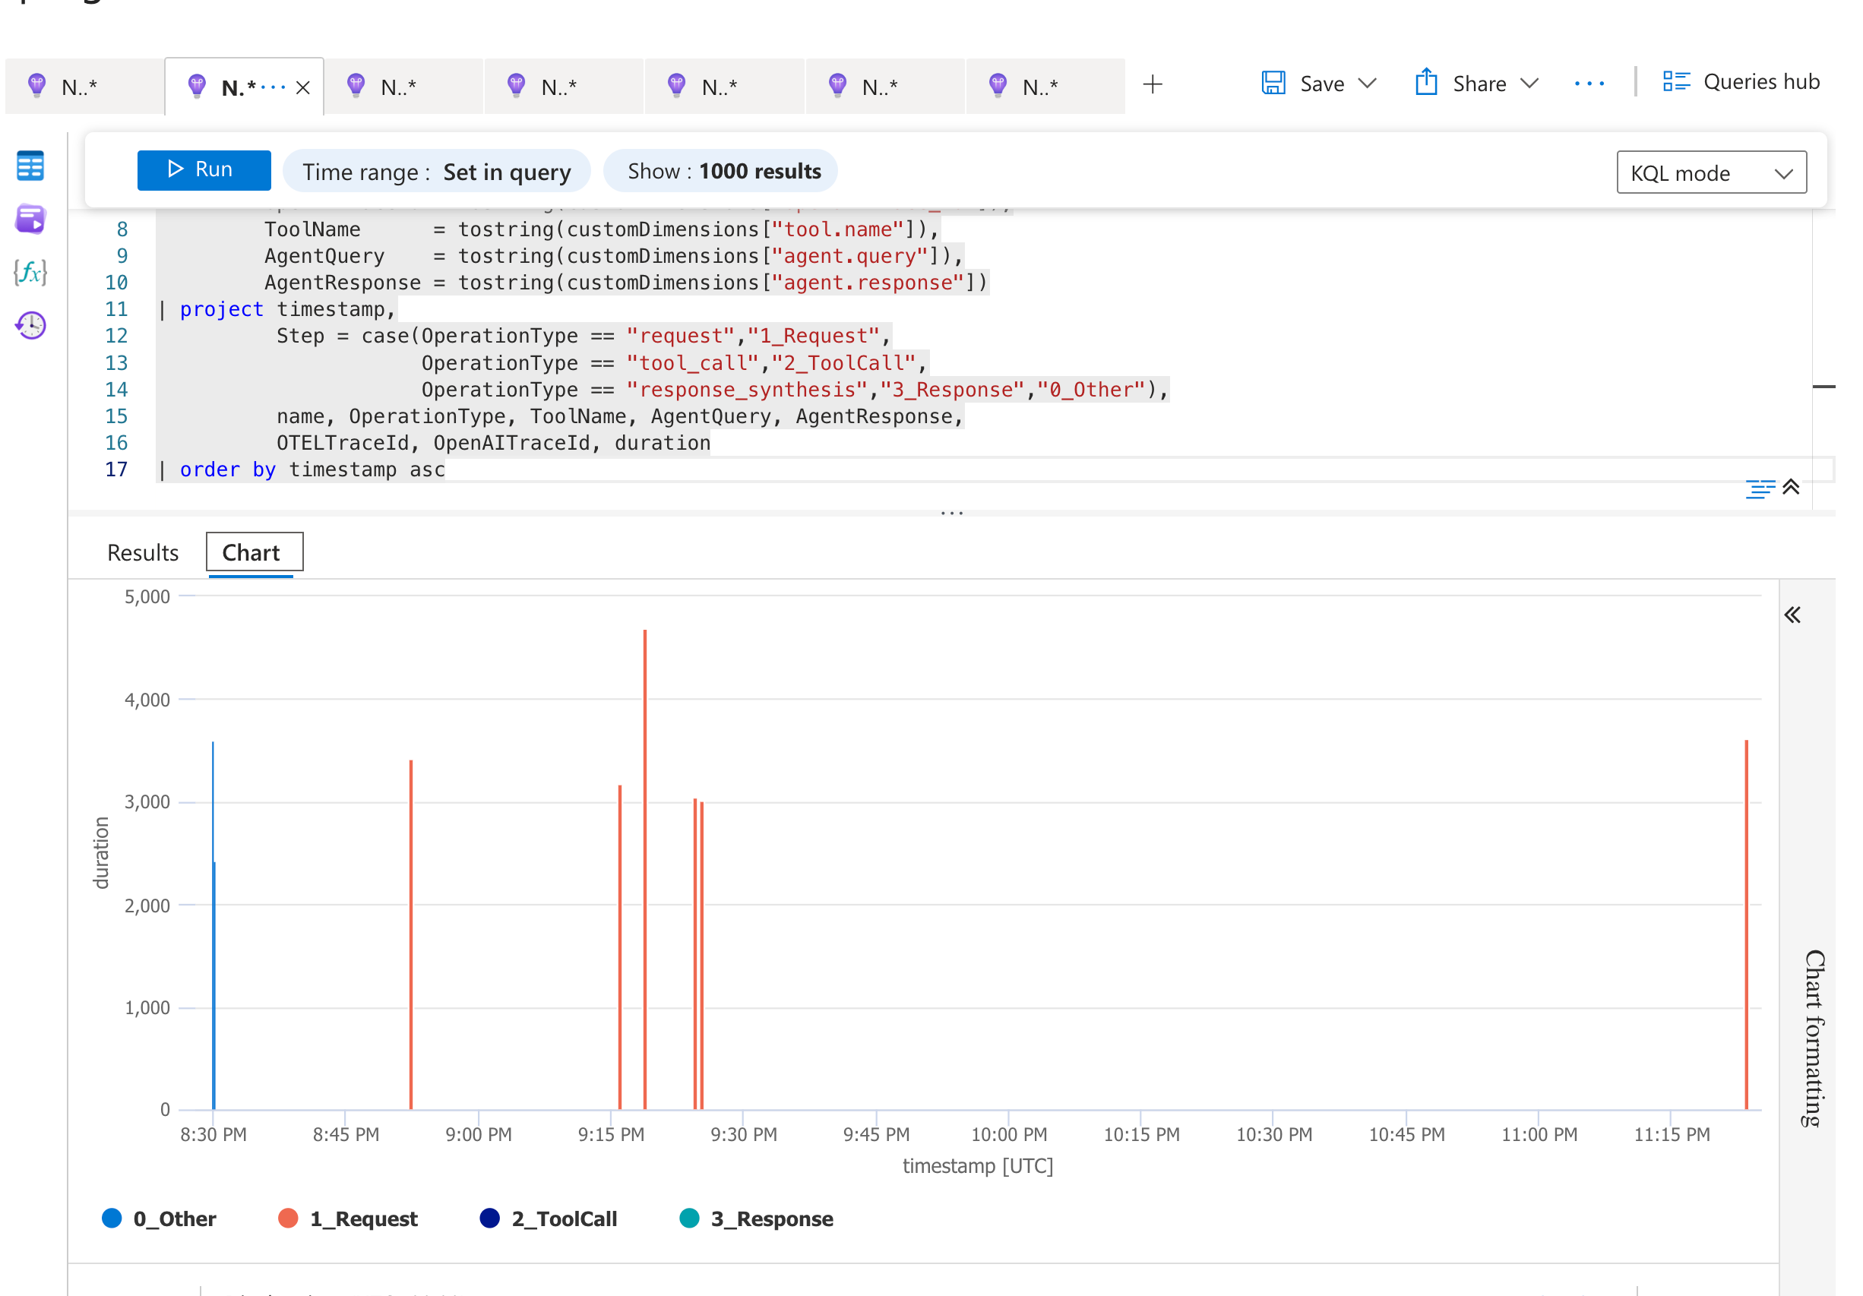Click the project keyword on line 11
The height and width of the screenshot is (1296, 1863).
[x=222, y=309]
